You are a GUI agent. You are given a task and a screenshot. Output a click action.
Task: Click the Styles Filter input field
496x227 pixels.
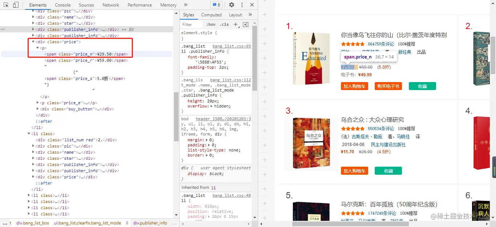point(192,24)
